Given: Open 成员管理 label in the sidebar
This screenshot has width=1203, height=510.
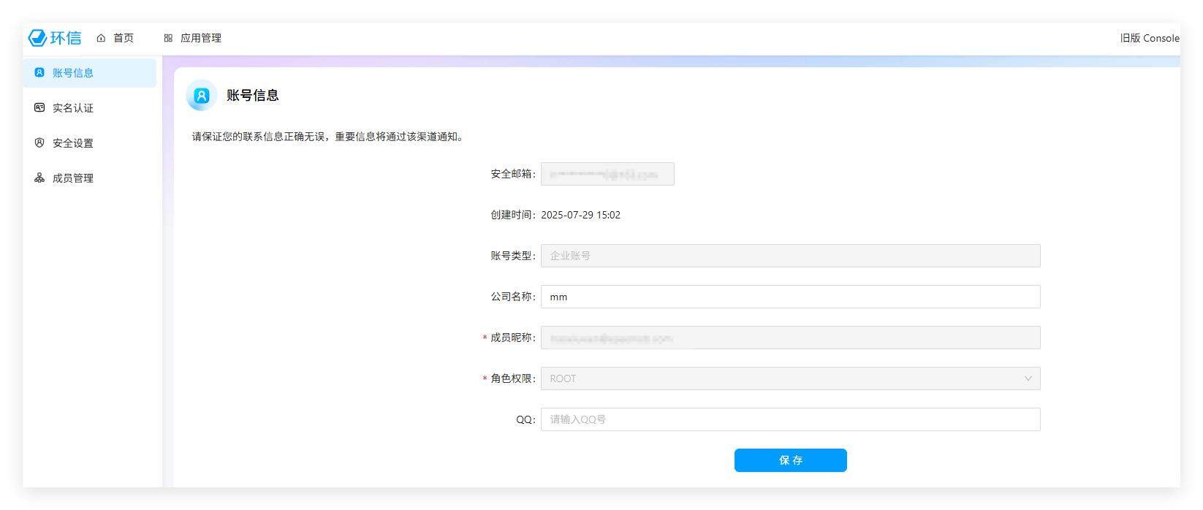Looking at the screenshot, I should pyautogui.click(x=73, y=178).
